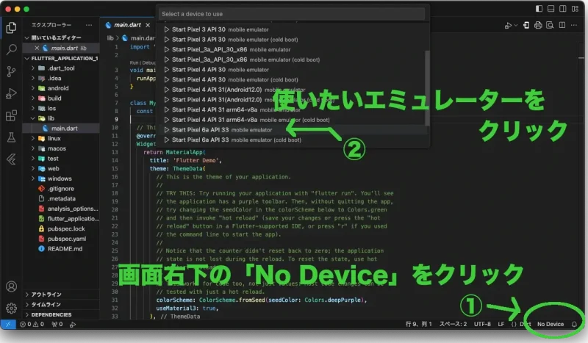Screen dimensions: 588x343
Task: Open customize layout icon
Action: point(575,9)
